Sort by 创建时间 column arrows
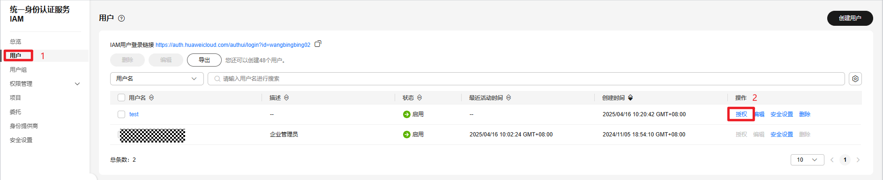Image resolution: width=883 pixels, height=180 pixels. pyautogui.click(x=630, y=97)
